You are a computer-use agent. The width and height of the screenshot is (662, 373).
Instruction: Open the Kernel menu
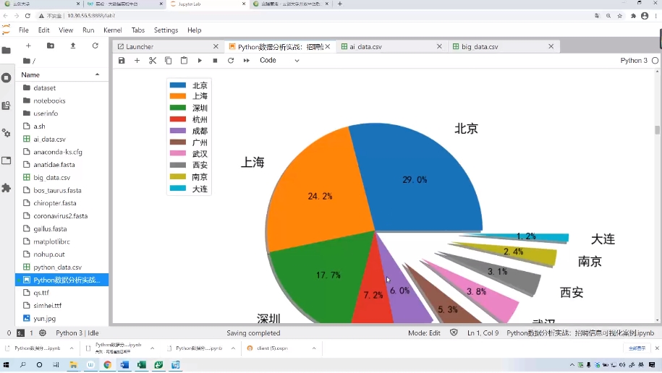pyautogui.click(x=113, y=30)
